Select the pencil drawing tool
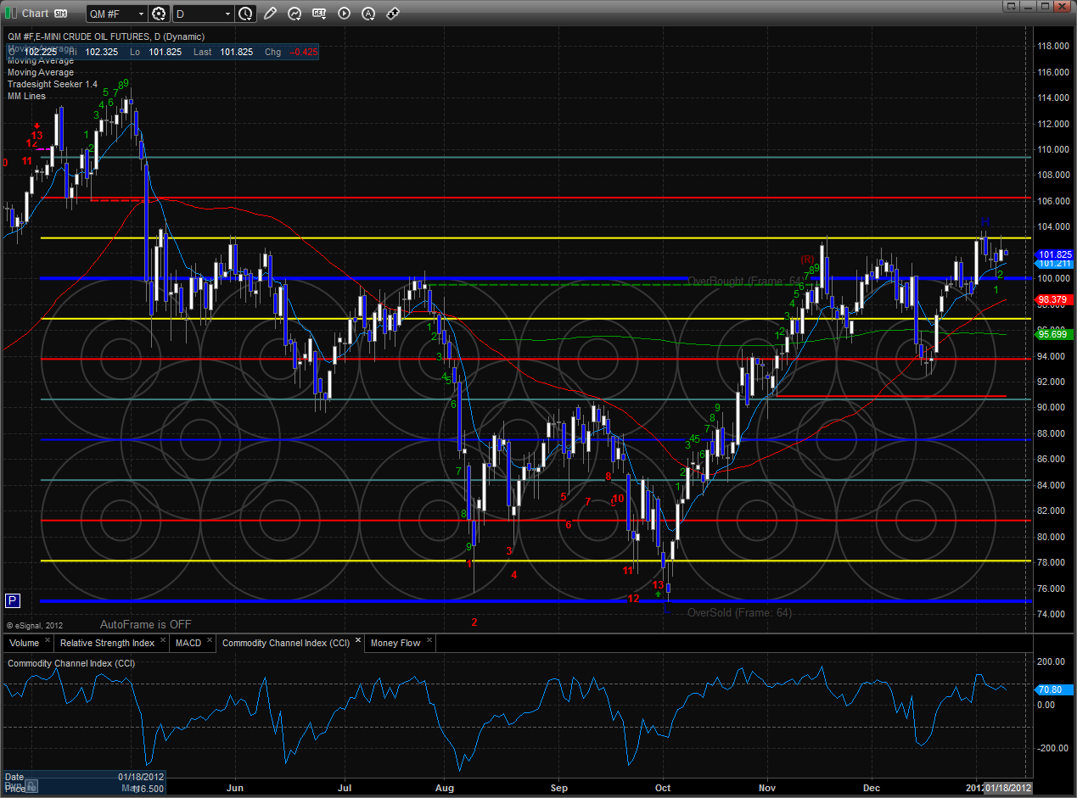 [x=270, y=14]
